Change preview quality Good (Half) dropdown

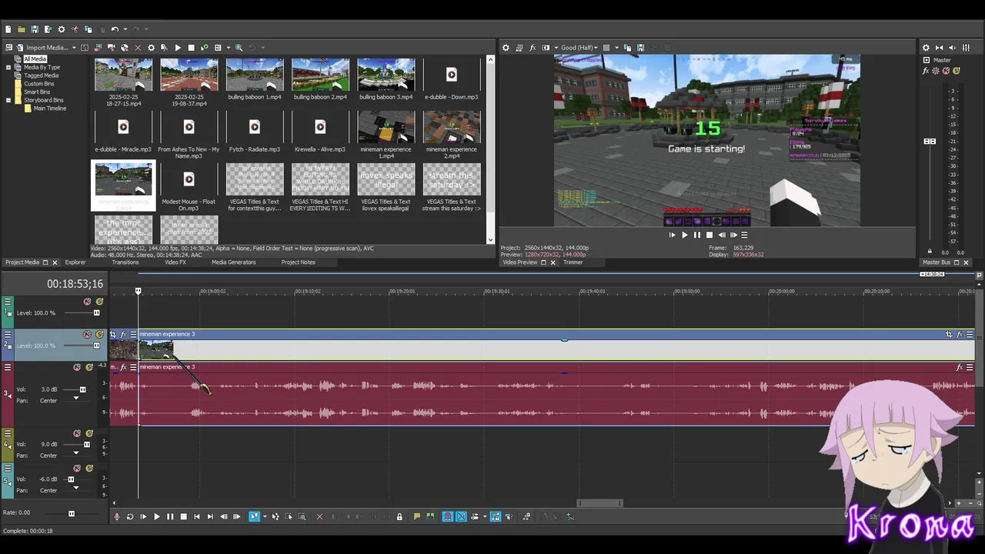[581, 48]
